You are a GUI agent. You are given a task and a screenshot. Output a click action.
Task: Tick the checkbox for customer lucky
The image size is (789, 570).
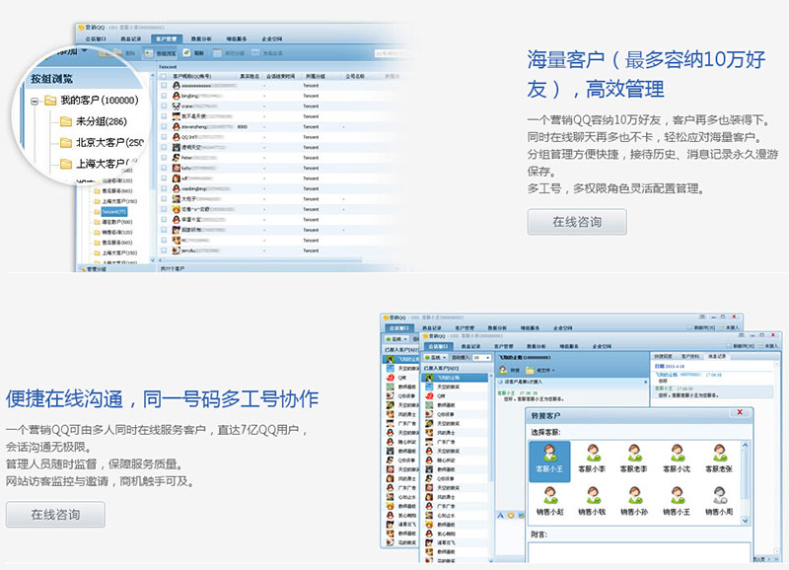[164, 168]
